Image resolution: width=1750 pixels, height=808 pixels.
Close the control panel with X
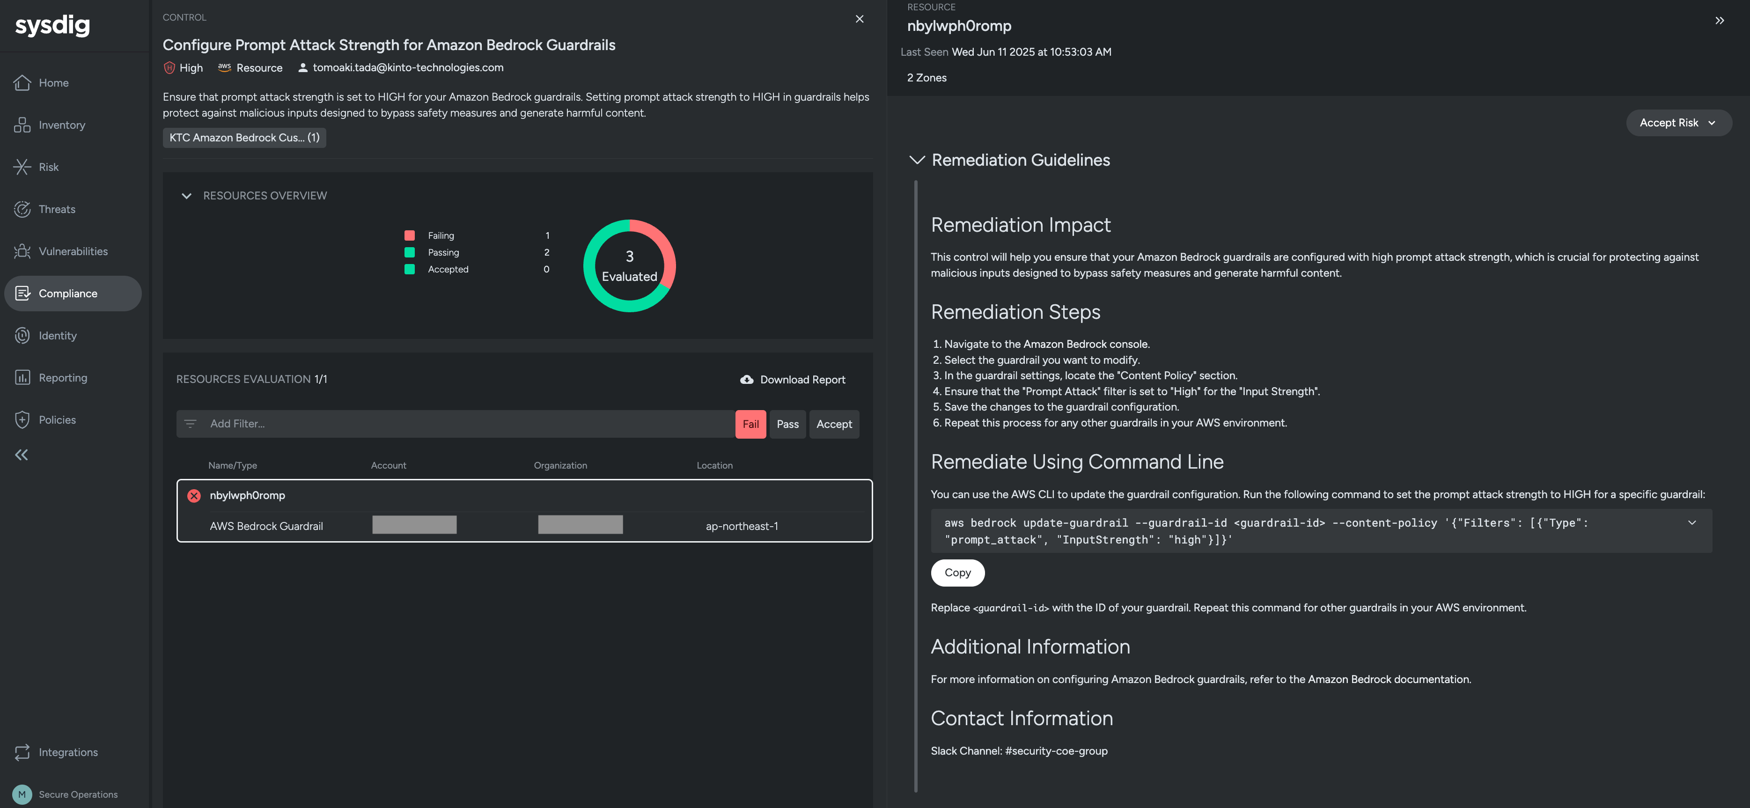(860, 19)
